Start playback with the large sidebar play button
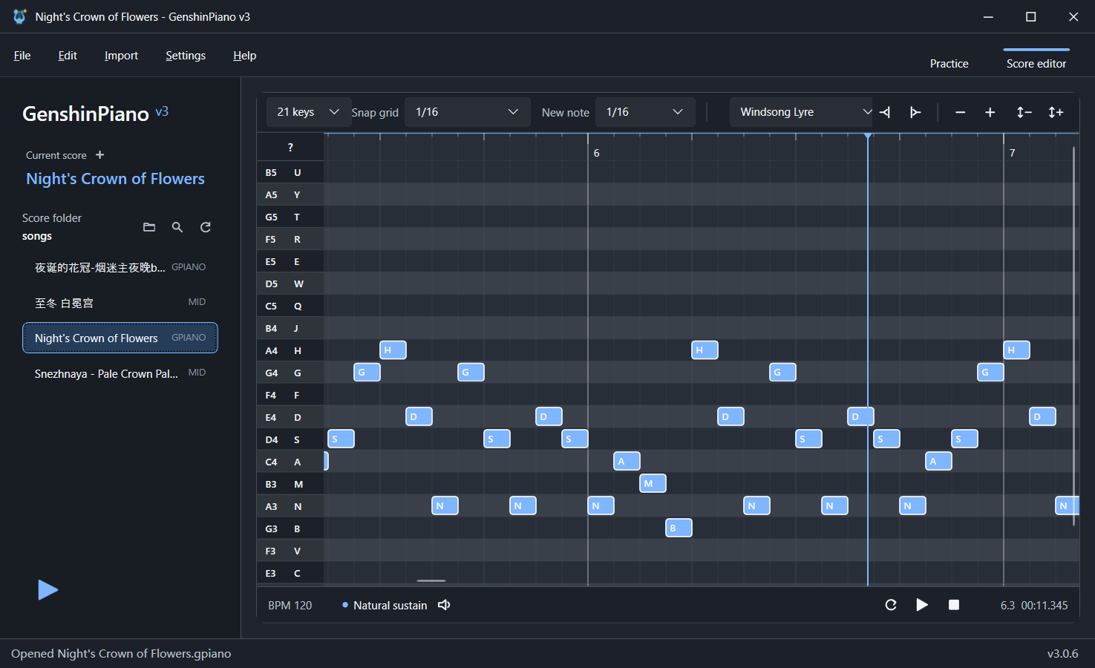Viewport: 1095px width, 668px height. click(x=48, y=590)
